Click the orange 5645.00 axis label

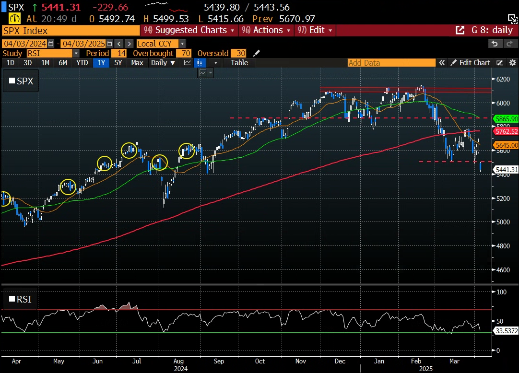(506, 145)
